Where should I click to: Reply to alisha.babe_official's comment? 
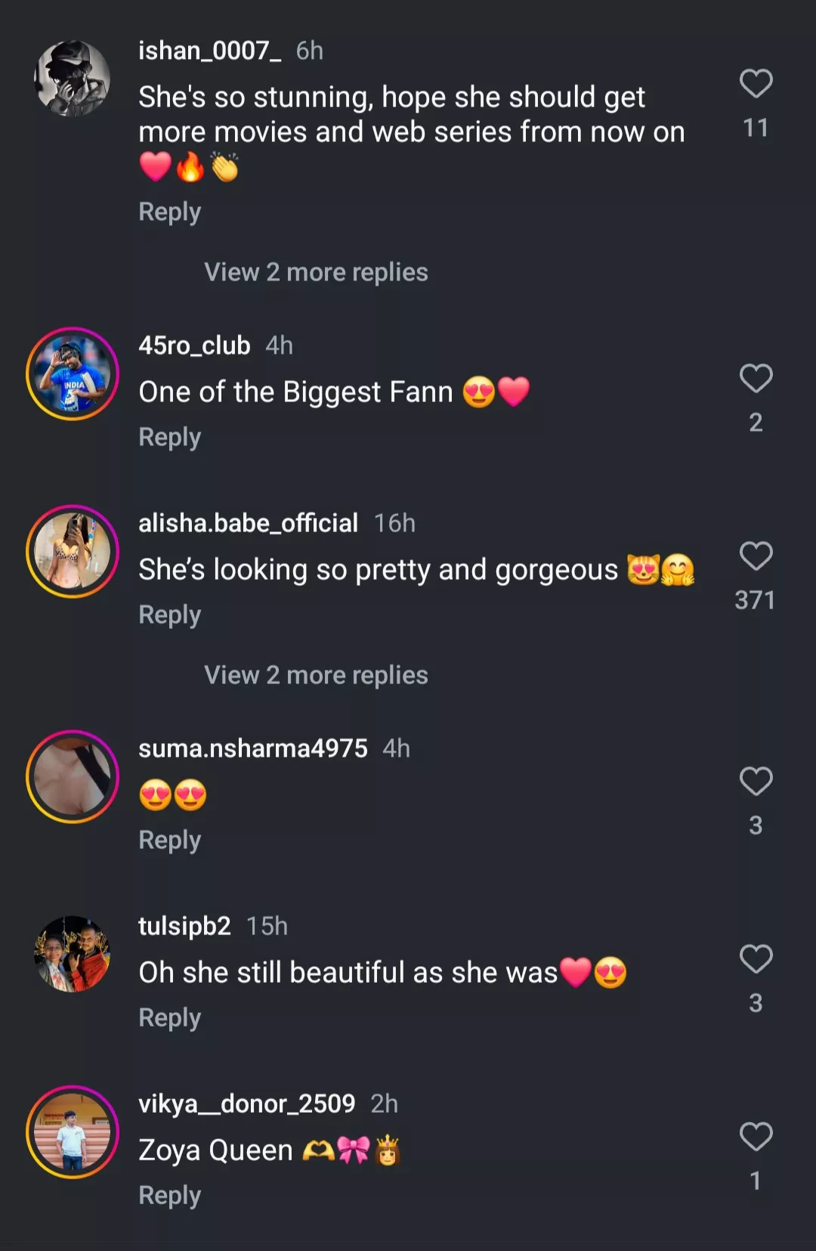[x=169, y=614]
